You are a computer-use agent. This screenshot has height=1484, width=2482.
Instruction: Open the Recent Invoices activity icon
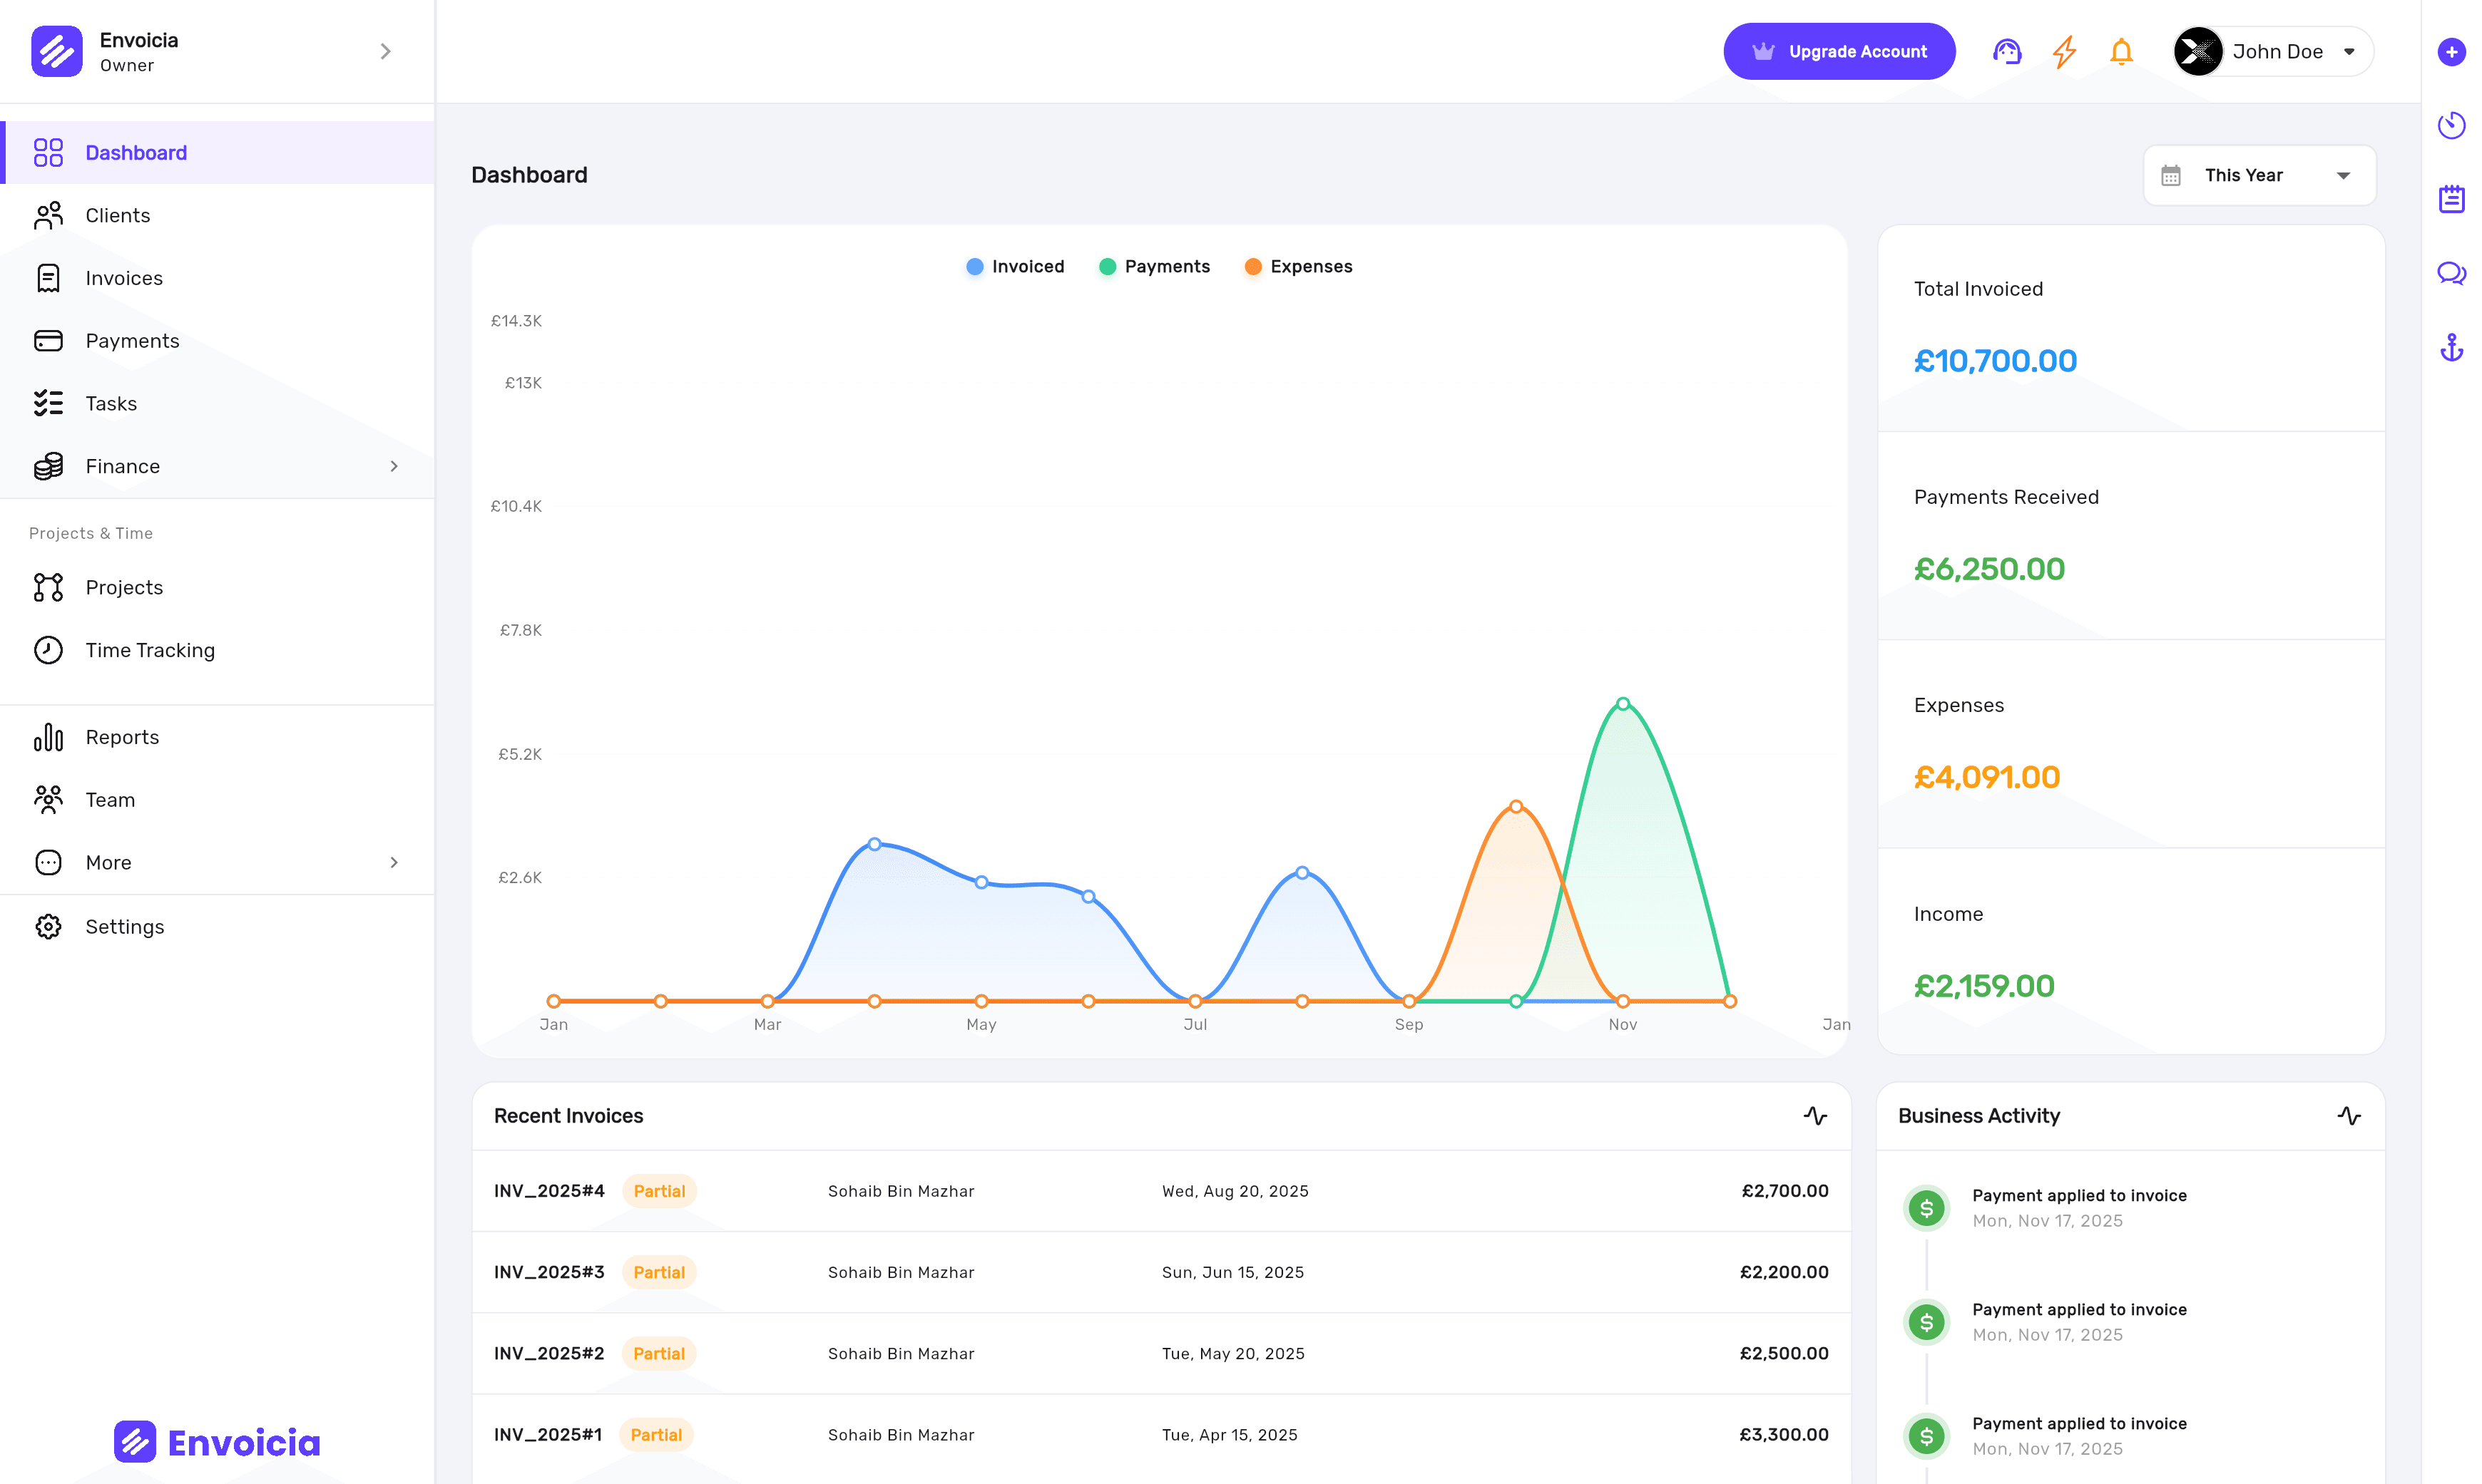pyautogui.click(x=1816, y=1117)
